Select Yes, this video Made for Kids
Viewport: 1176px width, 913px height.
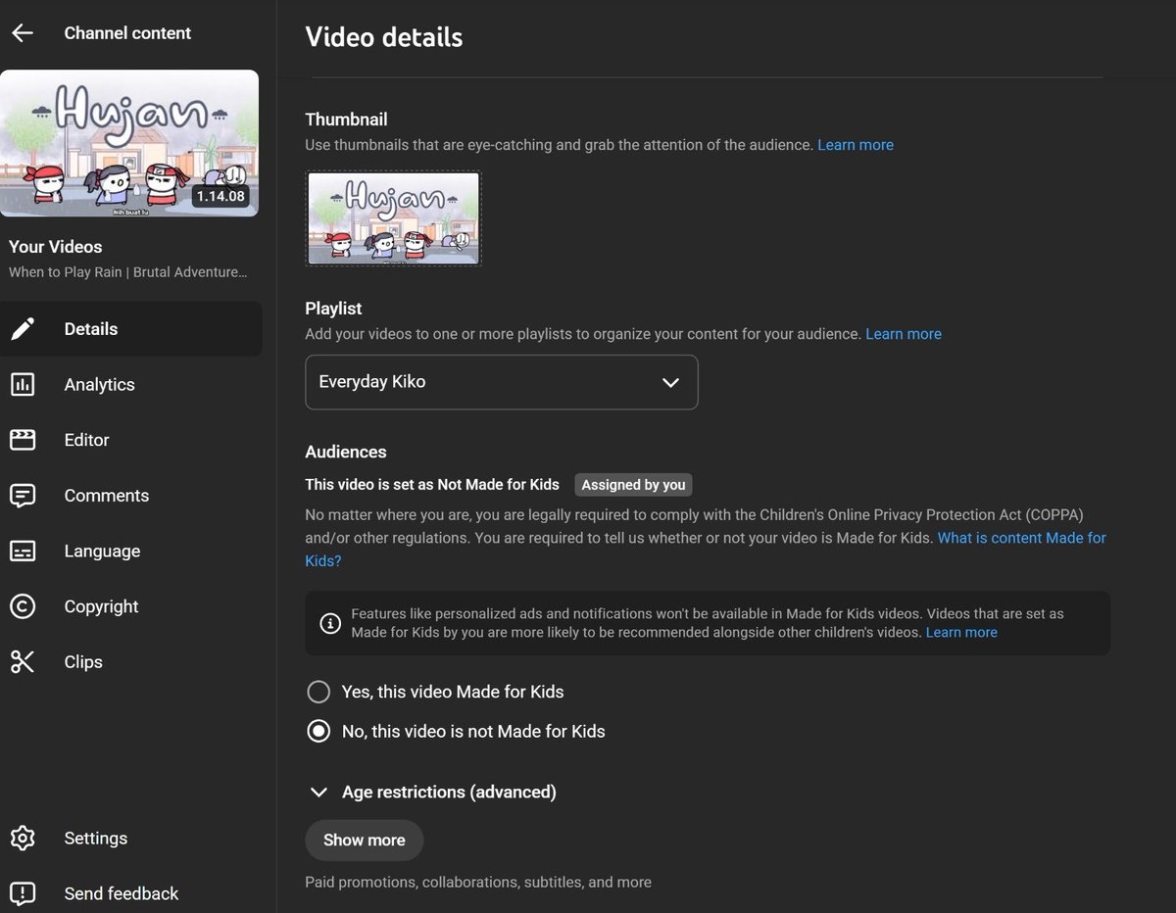318,693
